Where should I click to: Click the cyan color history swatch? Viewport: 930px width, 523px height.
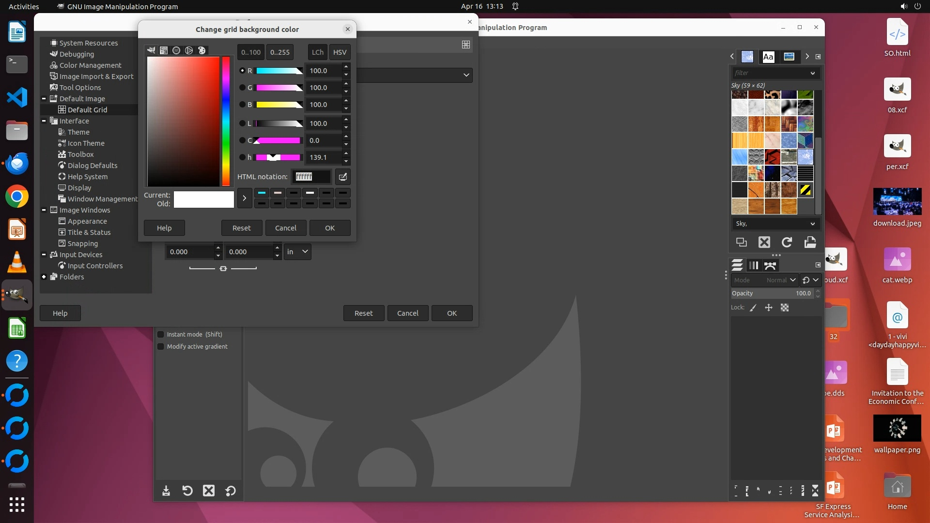pos(262,193)
